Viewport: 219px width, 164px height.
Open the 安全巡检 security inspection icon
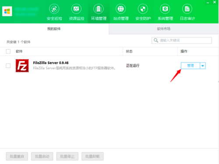pyautogui.click(x=54, y=9)
